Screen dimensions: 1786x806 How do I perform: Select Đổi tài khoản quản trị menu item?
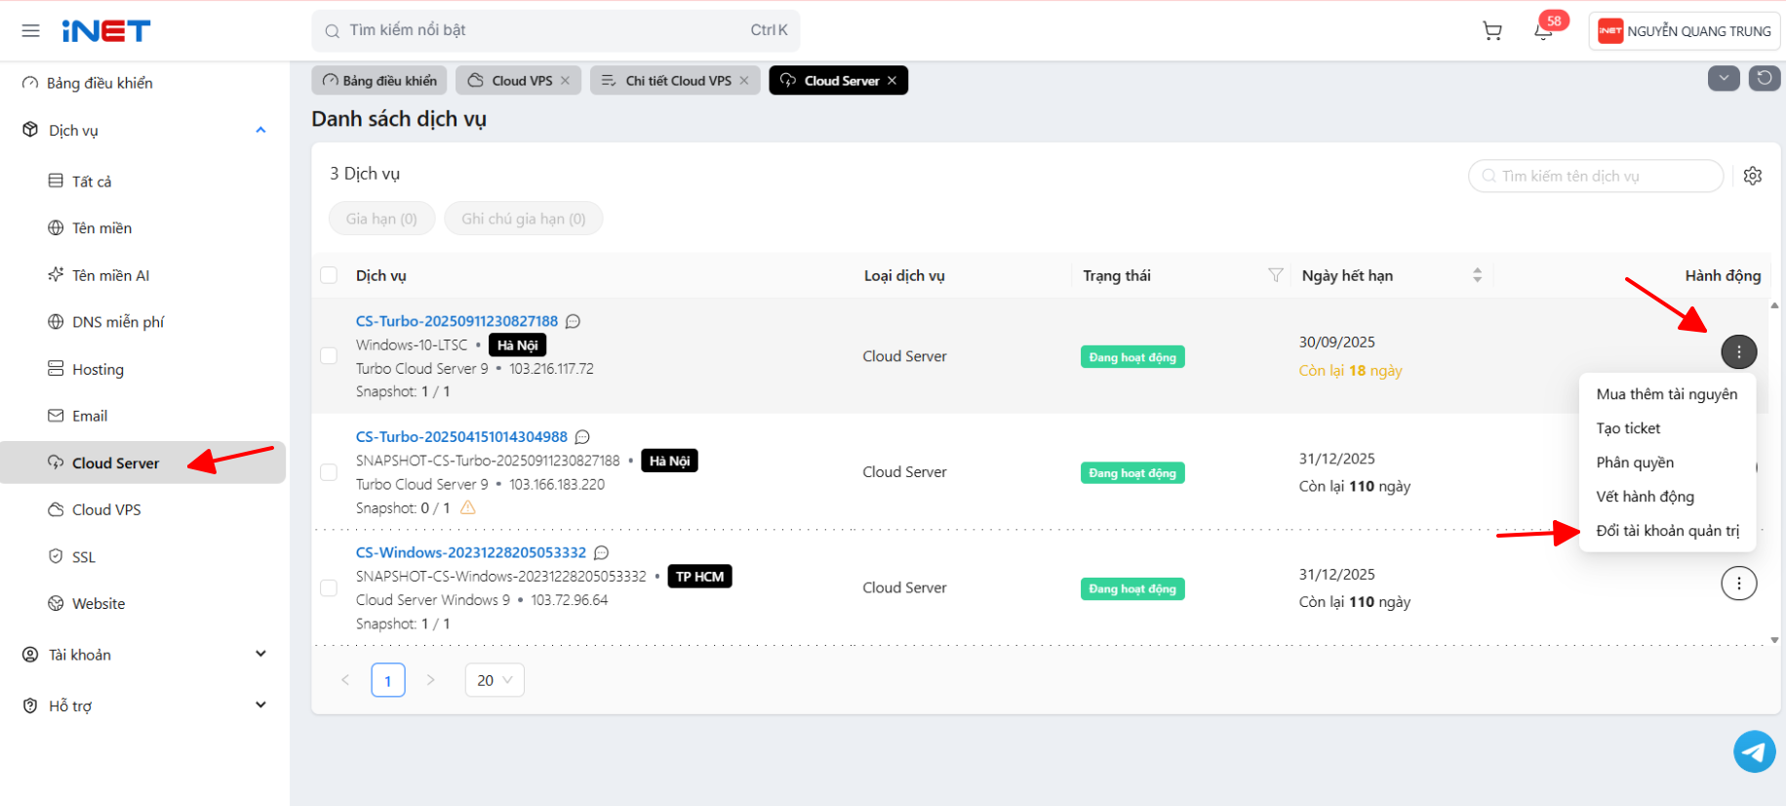pos(1667,531)
